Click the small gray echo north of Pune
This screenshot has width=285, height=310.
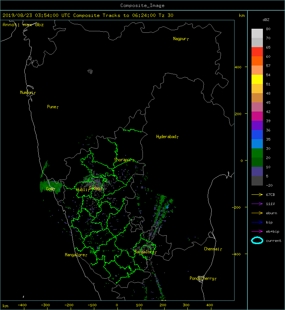click(90, 71)
